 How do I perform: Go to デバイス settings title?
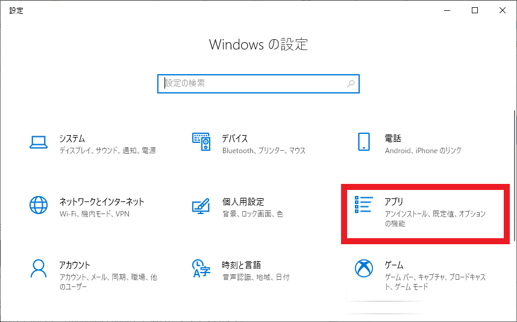235,139
